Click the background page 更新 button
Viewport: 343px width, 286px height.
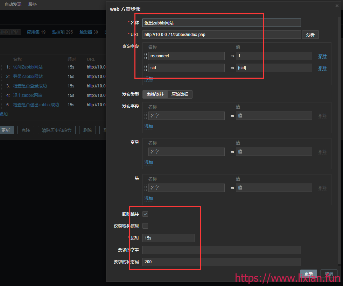click(6, 130)
